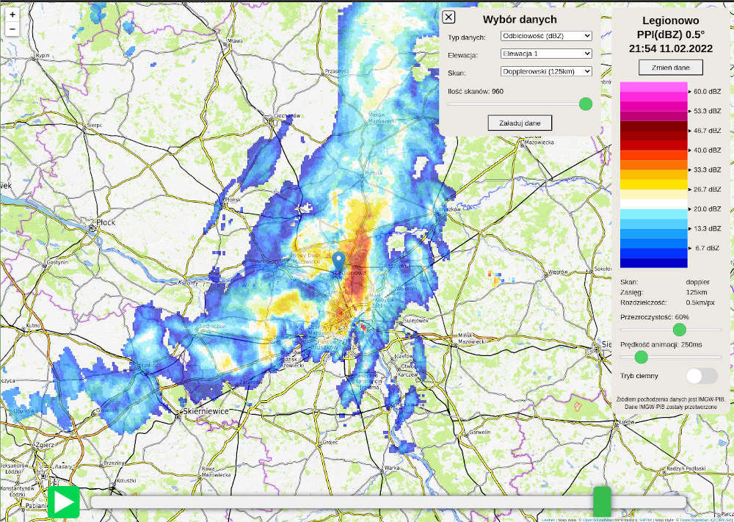
Task: Open the Skan type dropdown
Action: point(545,71)
